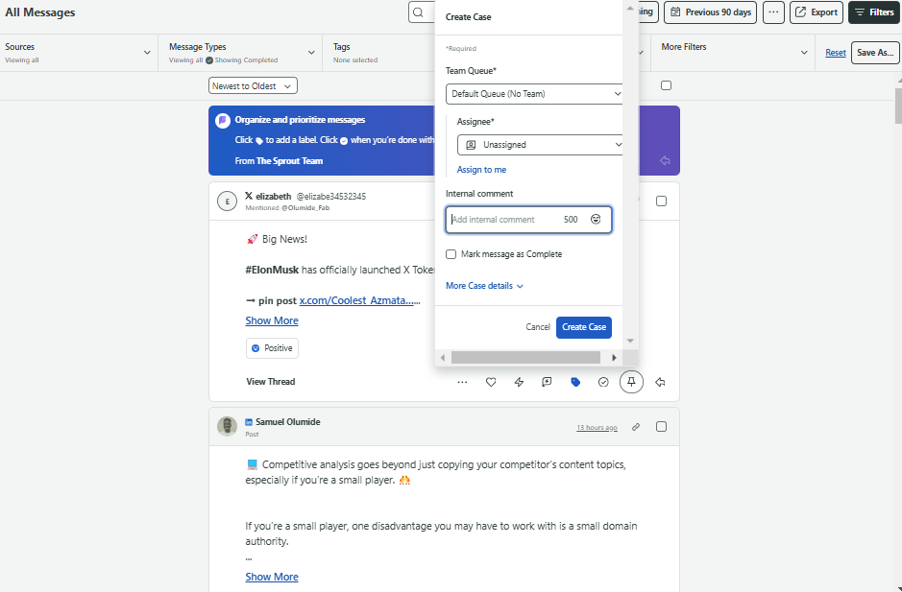Open the search magnifier icon

point(418,12)
